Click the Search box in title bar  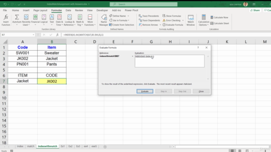click(144, 4)
